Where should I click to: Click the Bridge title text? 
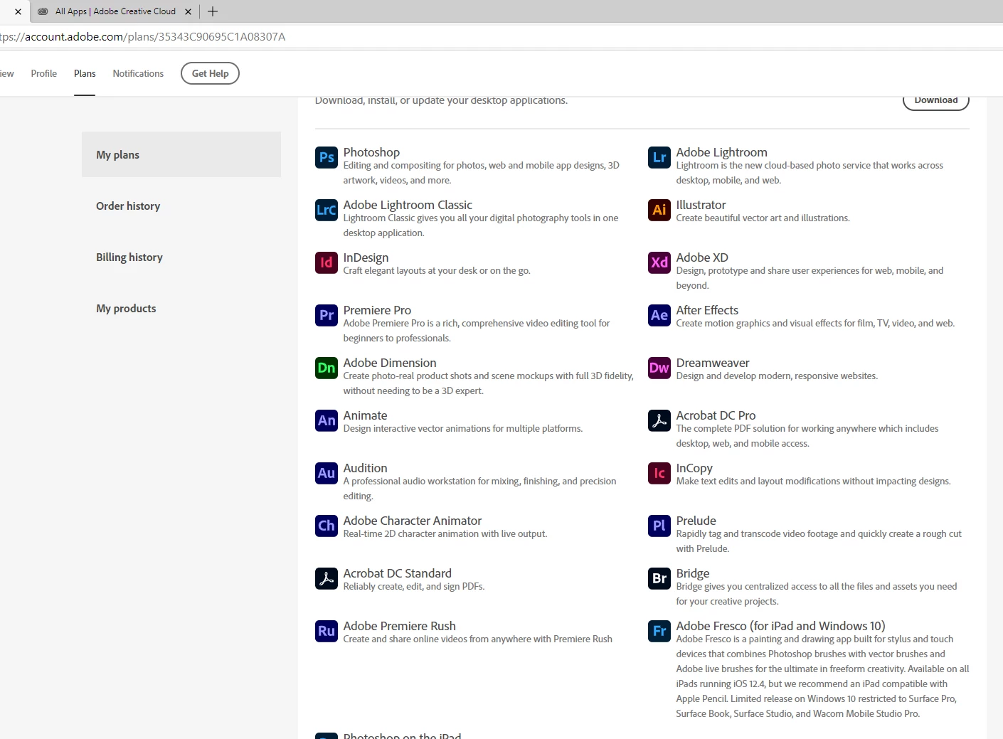tap(693, 573)
